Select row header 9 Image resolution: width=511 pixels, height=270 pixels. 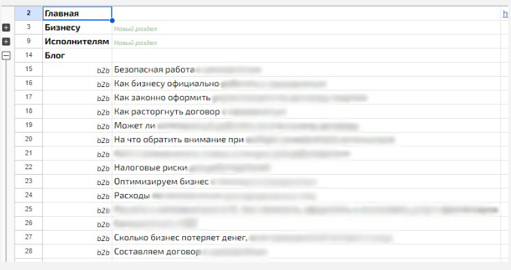coord(29,41)
